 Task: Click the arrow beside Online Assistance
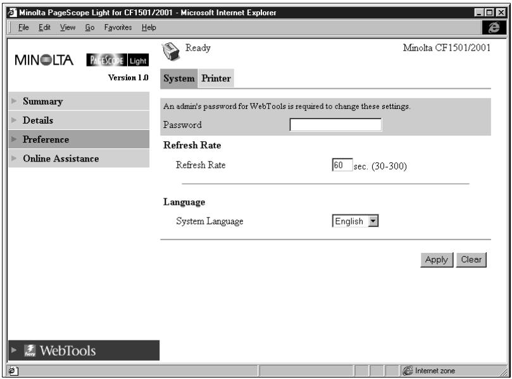[14, 158]
